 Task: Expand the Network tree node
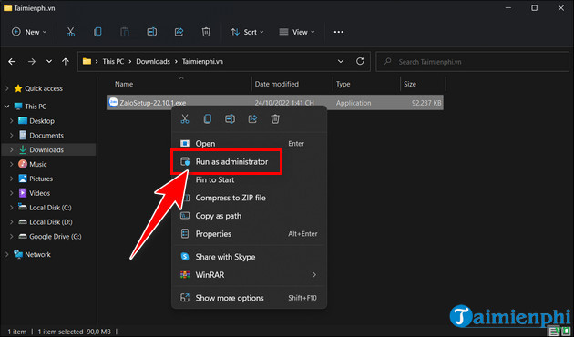tap(7, 254)
